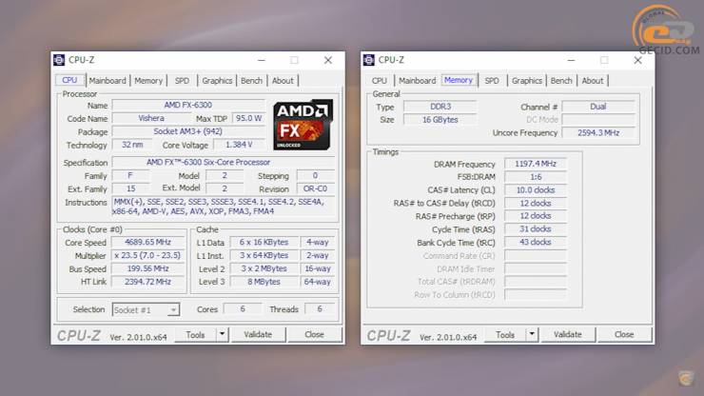Click 43 clocks bank cycle time value
Screen dimensions: 704x396
536,243
